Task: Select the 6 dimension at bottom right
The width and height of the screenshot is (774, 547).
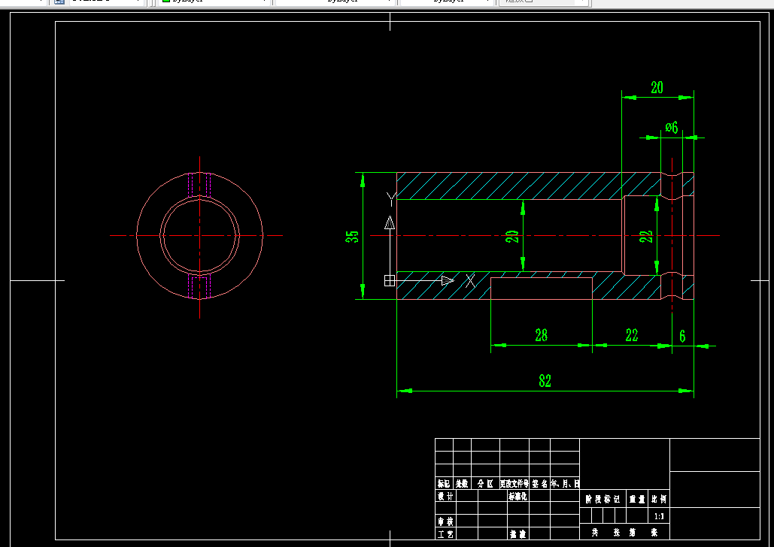Action: tap(682, 337)
